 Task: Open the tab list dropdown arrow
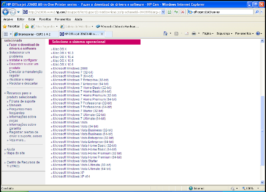(x=11, y=34)
